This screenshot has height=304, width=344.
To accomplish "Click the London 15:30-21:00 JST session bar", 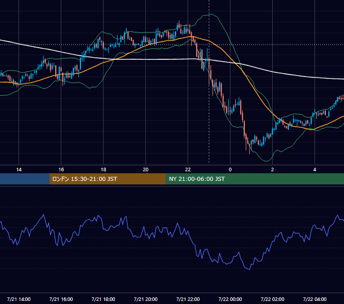I will 107,179.
